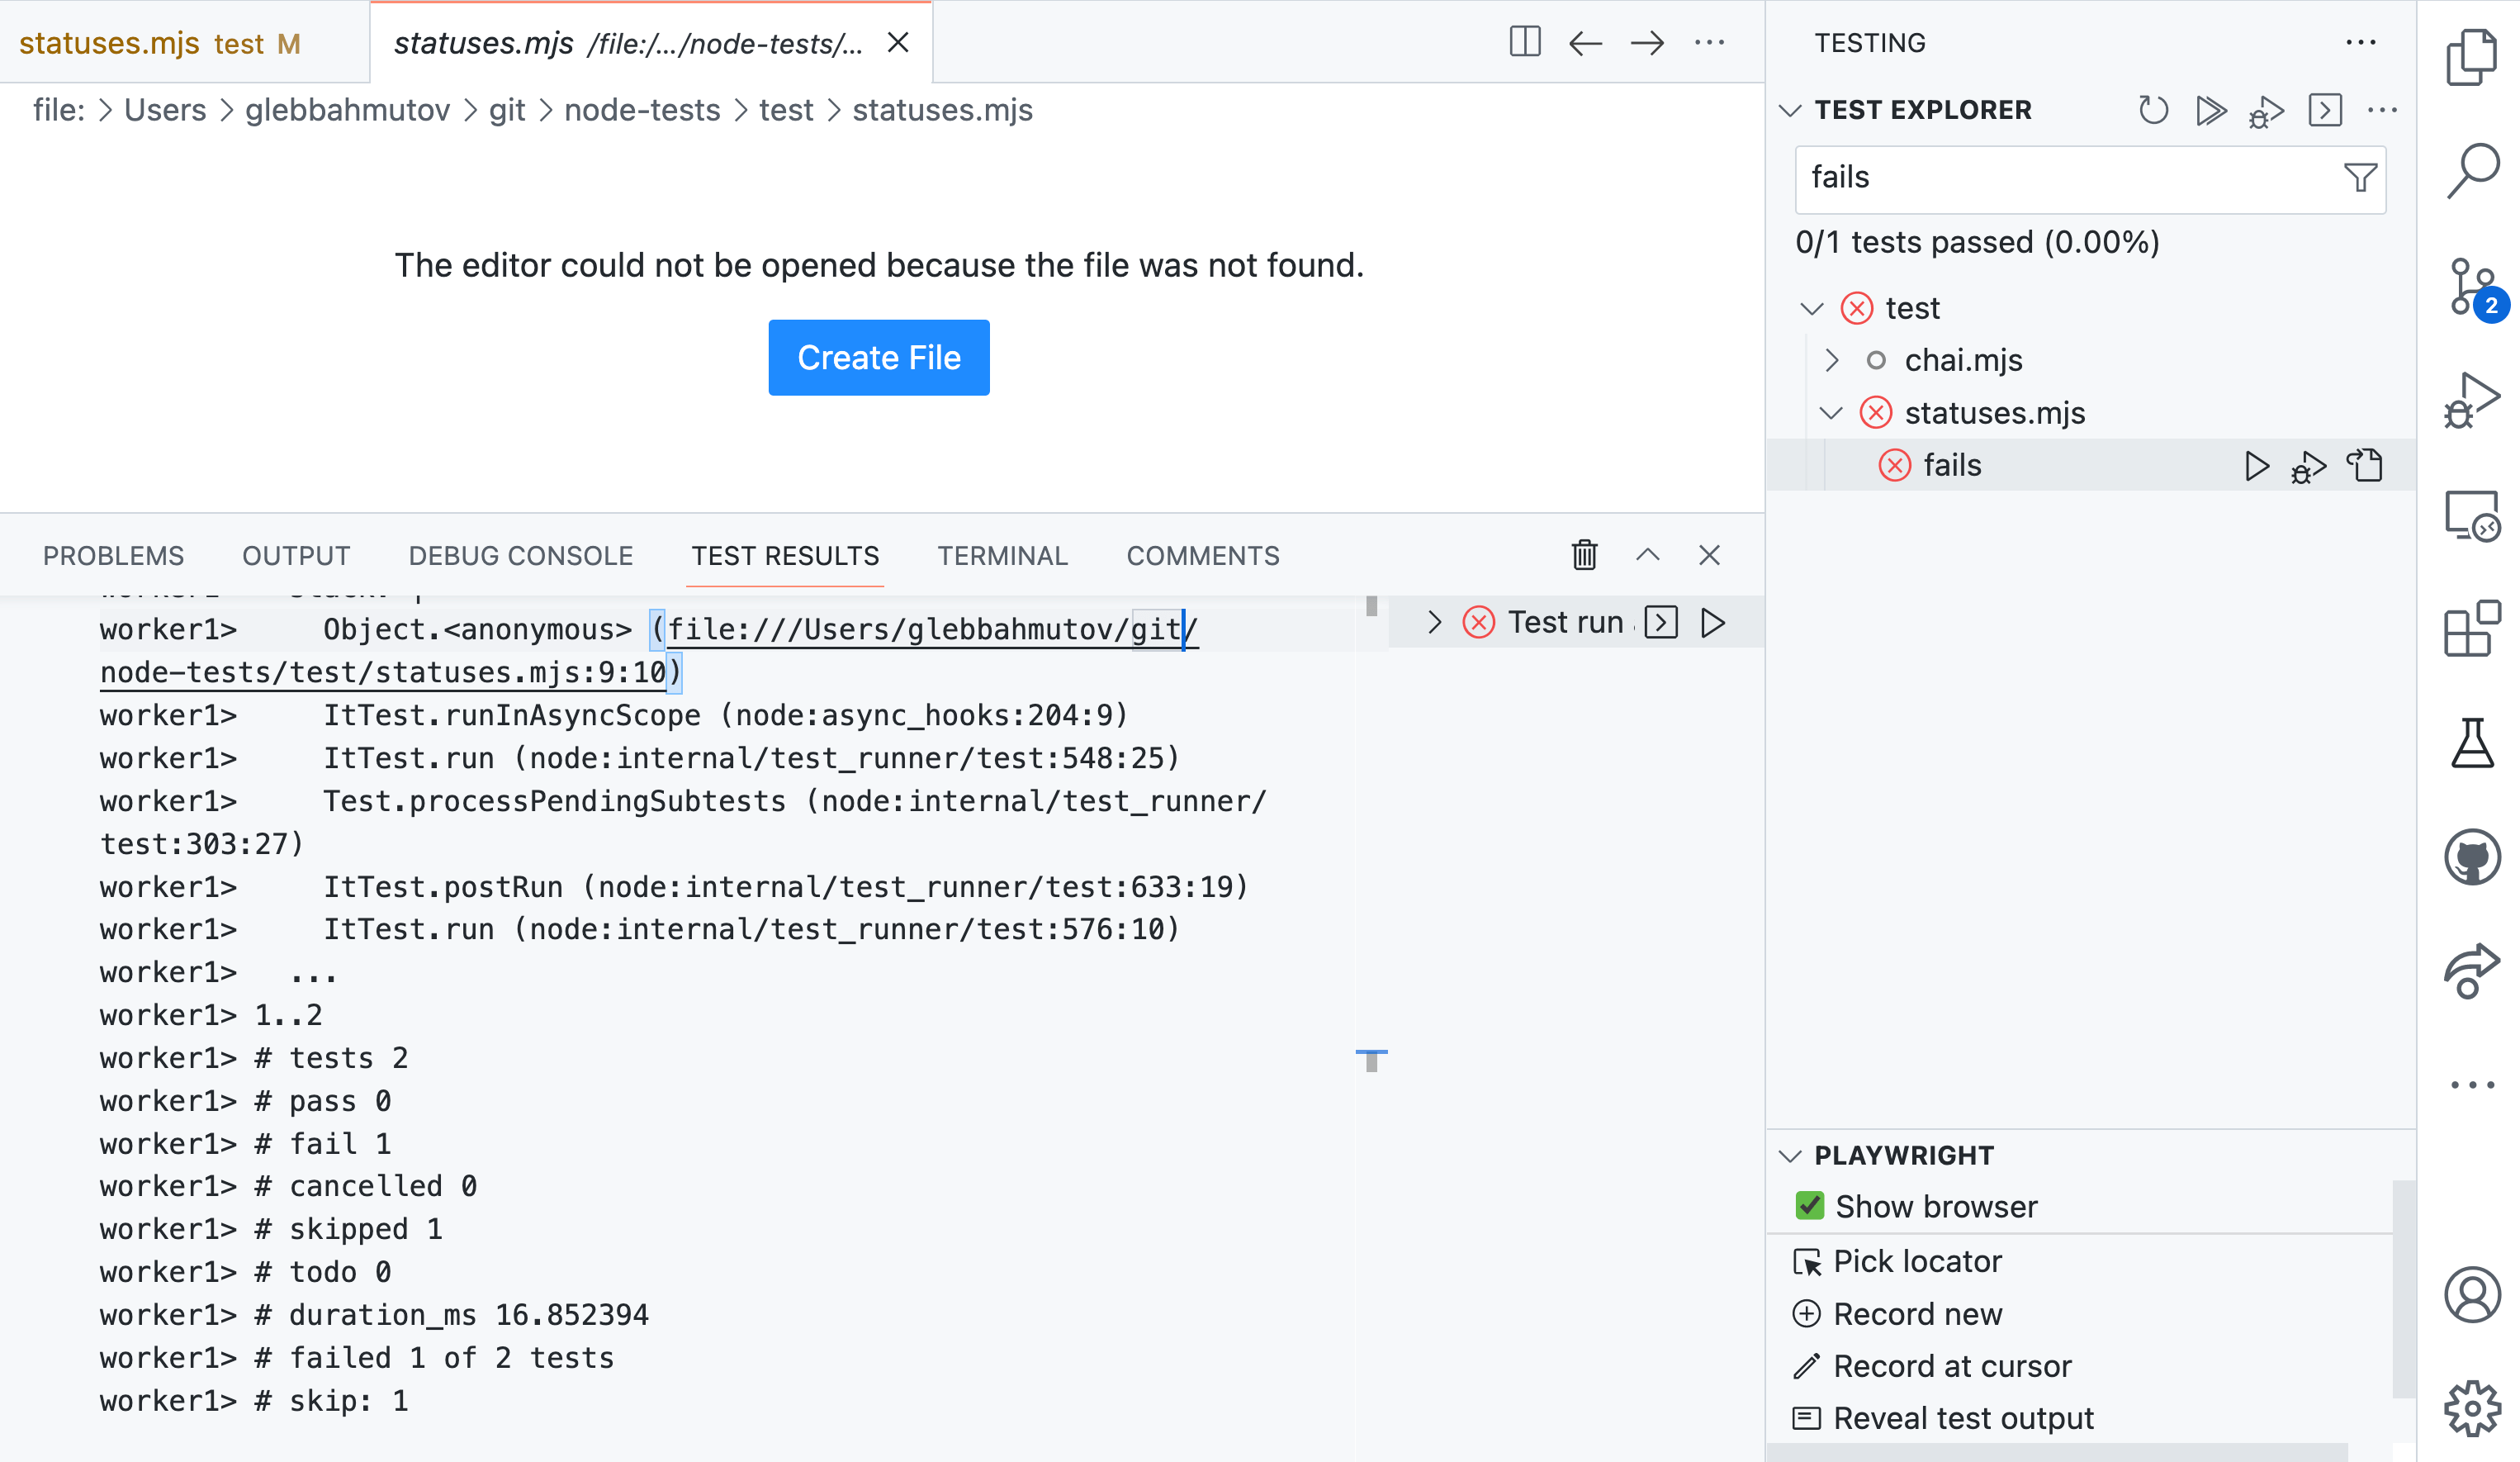Open Source Control with 2 pending changes
The width and height of the screenshot is (2520, 1462).
point(2473,289)
